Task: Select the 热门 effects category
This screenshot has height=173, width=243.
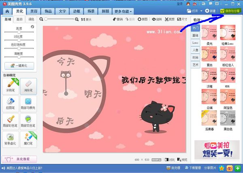Action: 195,28
